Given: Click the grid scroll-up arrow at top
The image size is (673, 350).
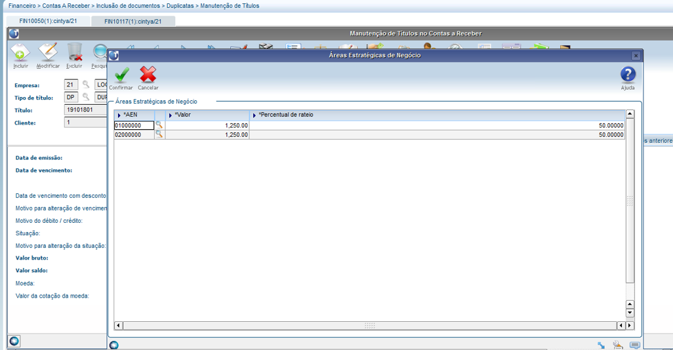Looking at the screenshot, I should [x=630, y=114].
